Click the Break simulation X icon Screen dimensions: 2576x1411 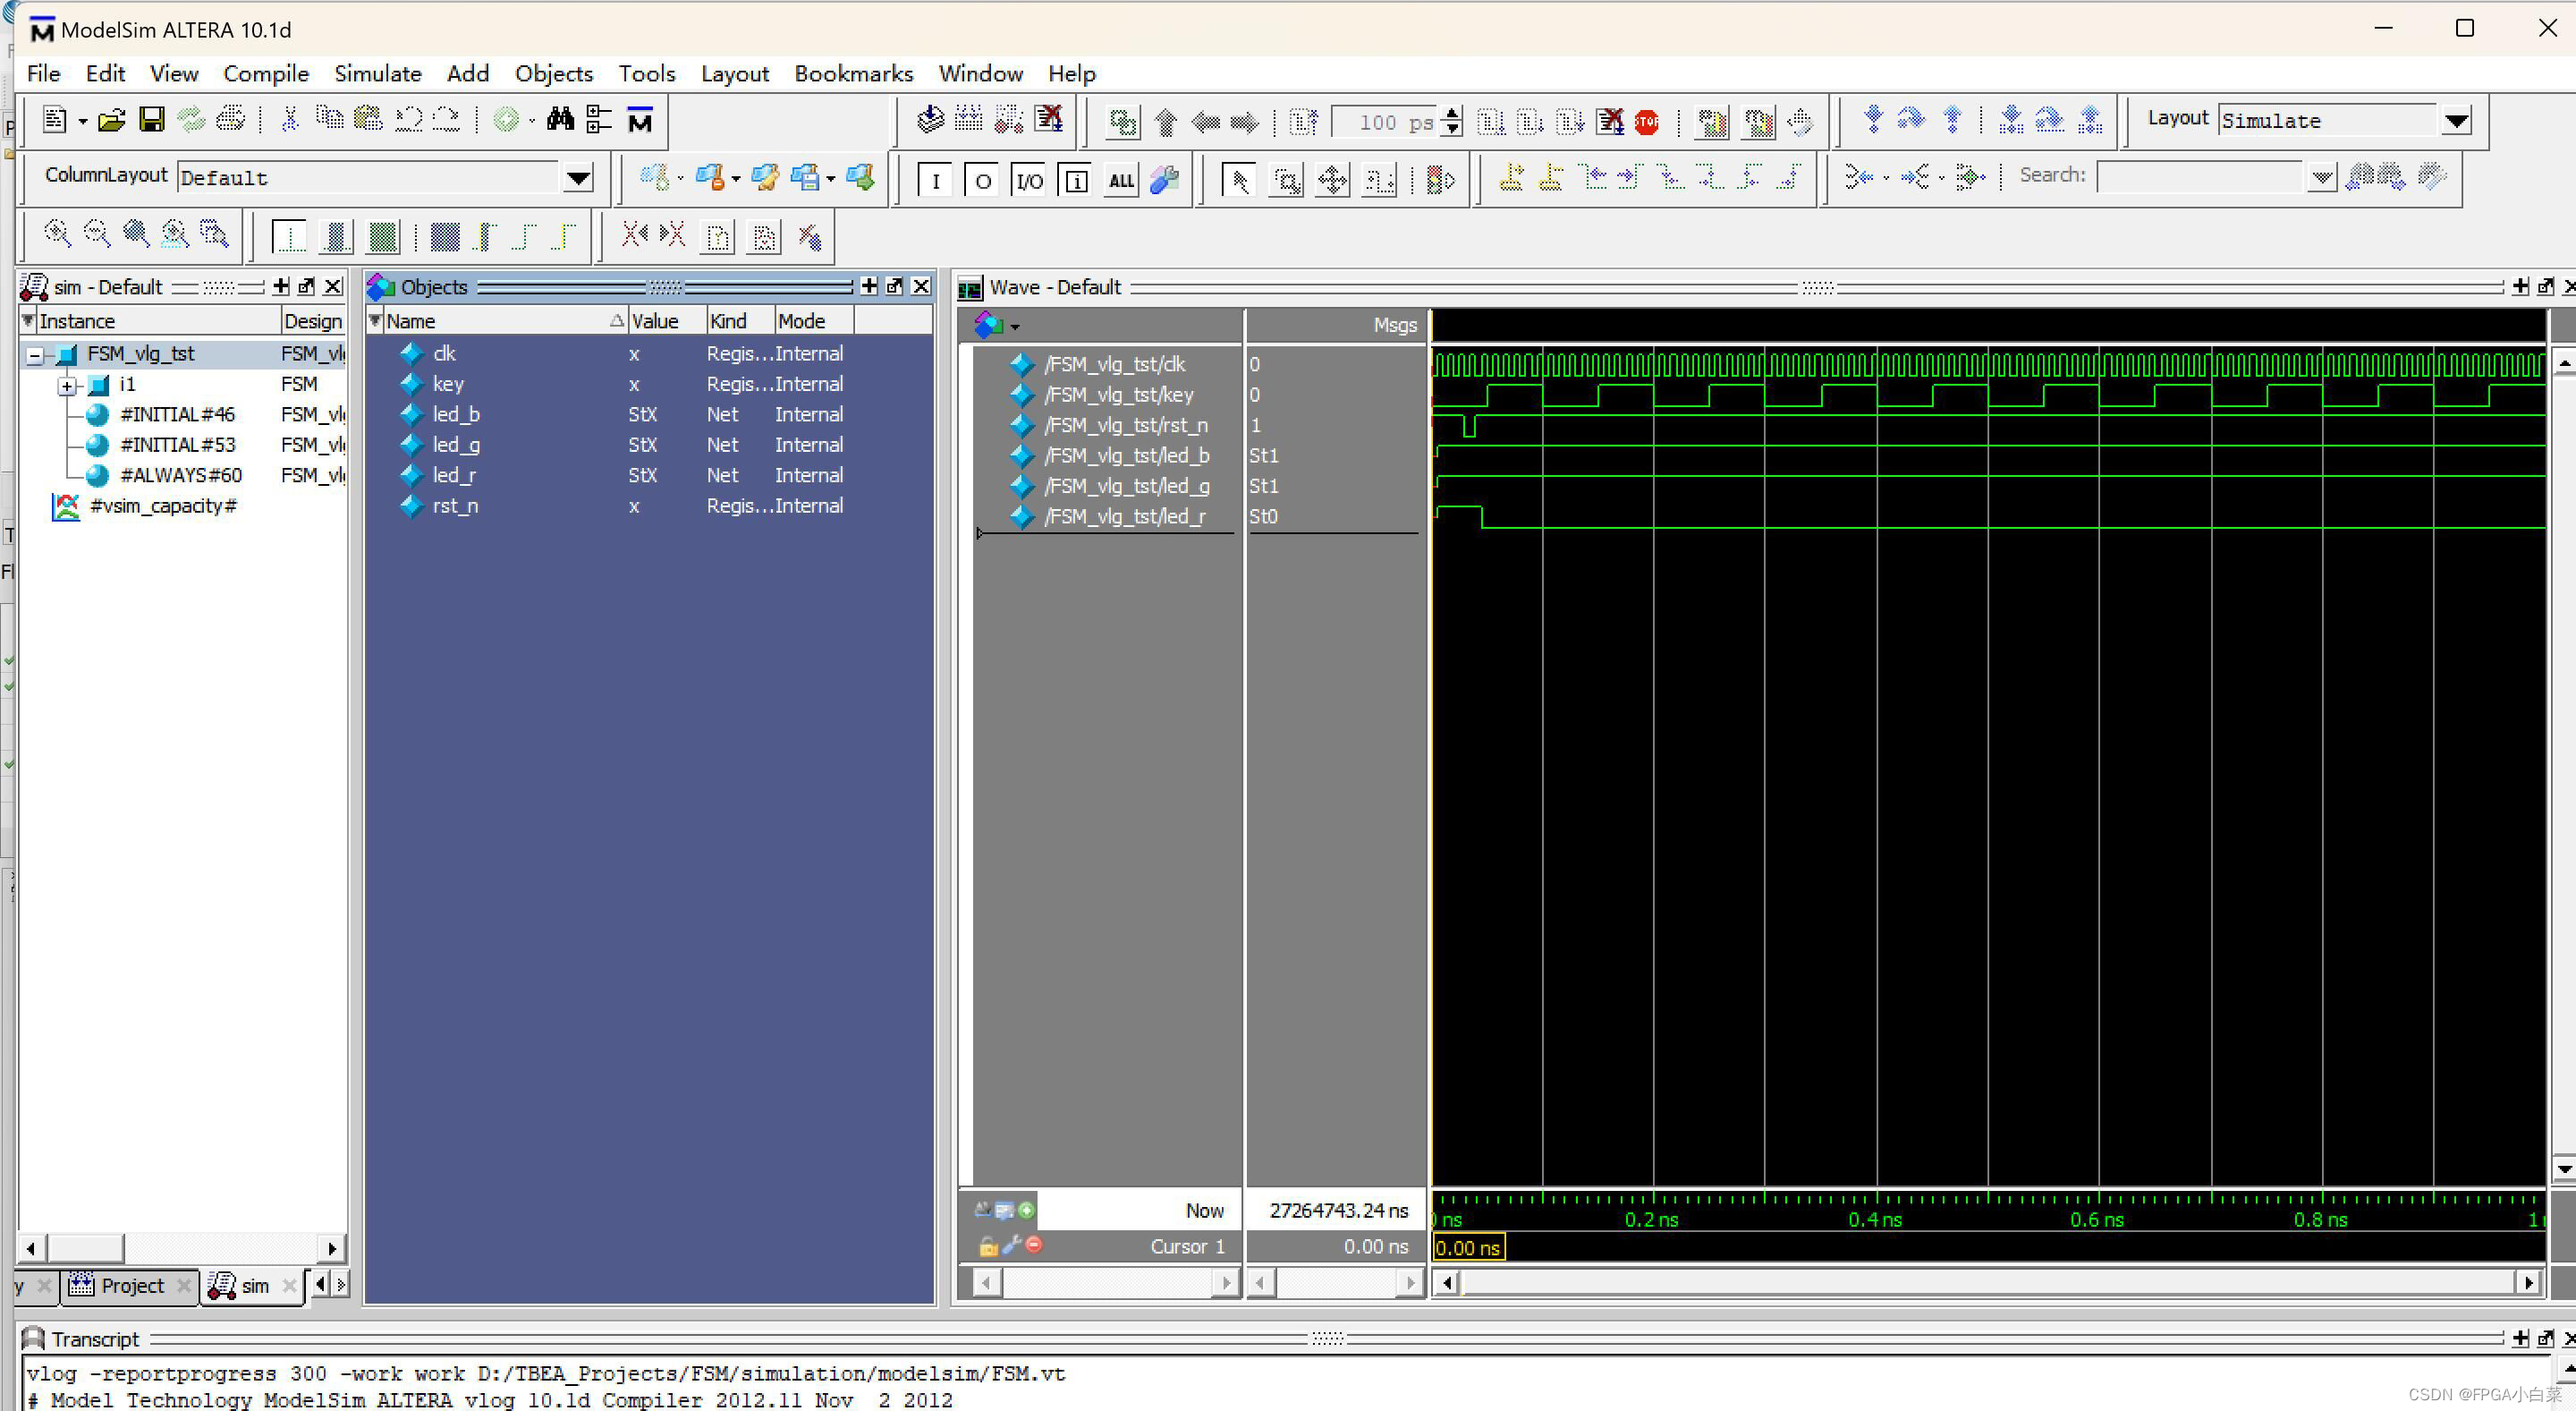coord(1609,122)
